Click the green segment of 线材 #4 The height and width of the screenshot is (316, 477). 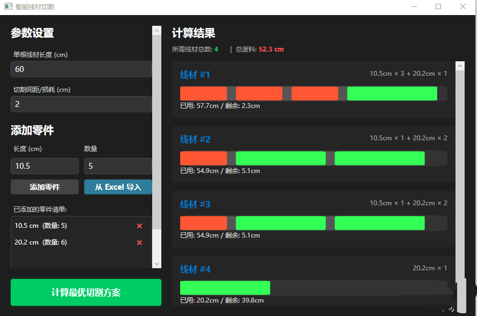tap(225, 288)
